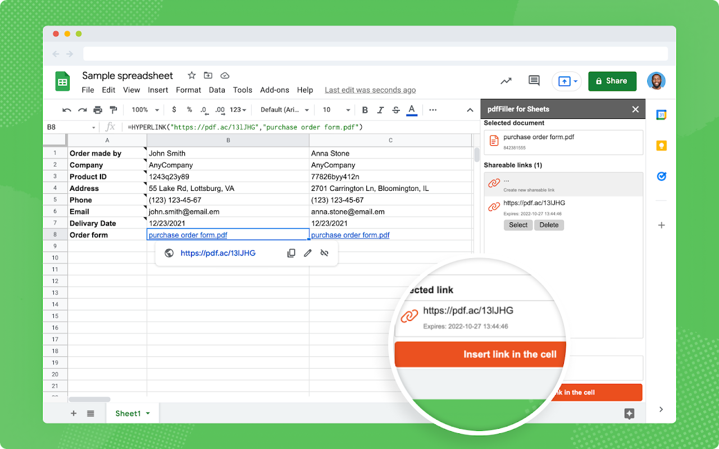Open Google Calendar side panel icon
This screenshot has height=449, width=719.
tap(661, 115)
